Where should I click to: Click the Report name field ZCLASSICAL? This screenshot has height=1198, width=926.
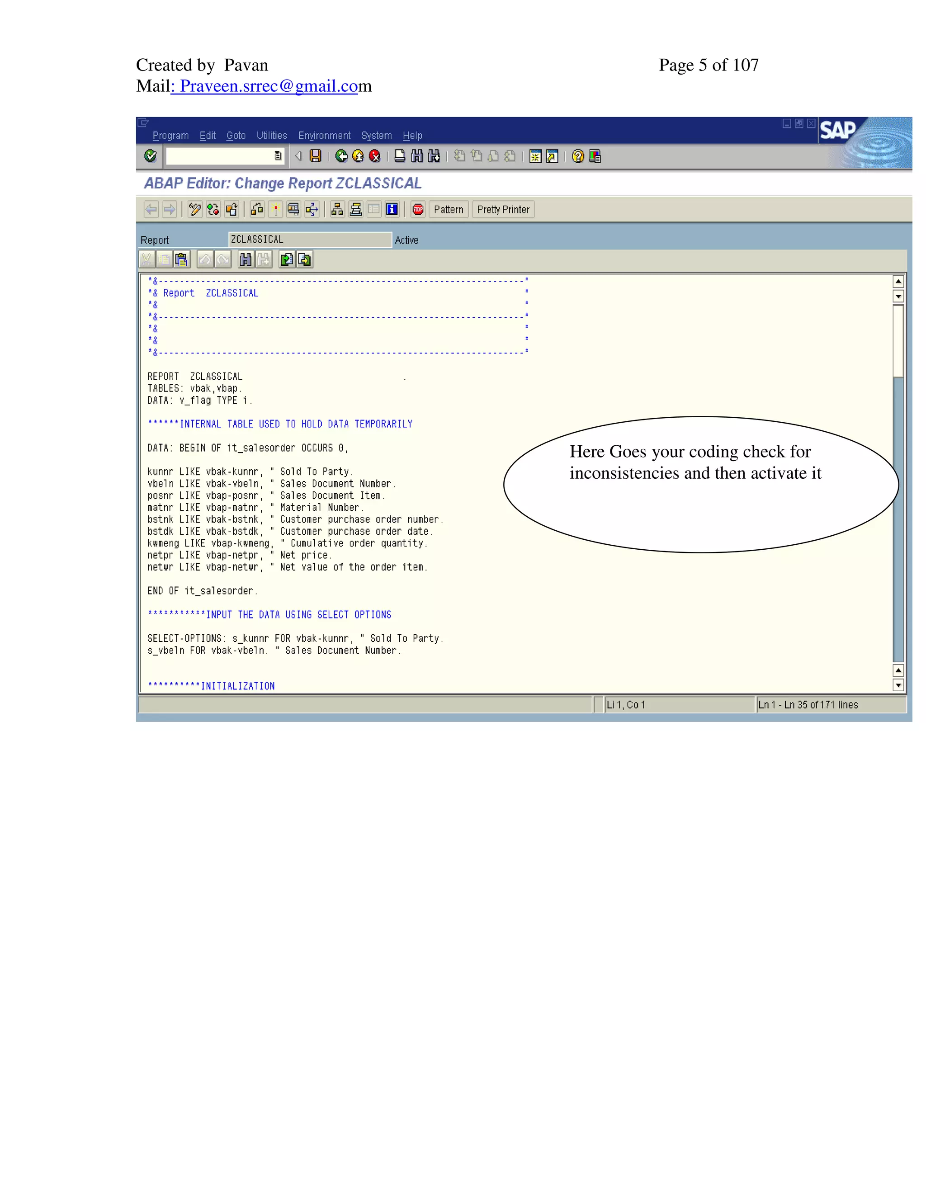tap(310, 240)
